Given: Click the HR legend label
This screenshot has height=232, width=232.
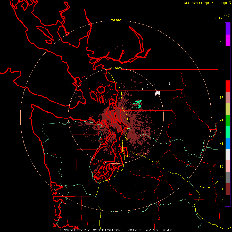Looking at the screenshot, I should (x=221, y=121).
